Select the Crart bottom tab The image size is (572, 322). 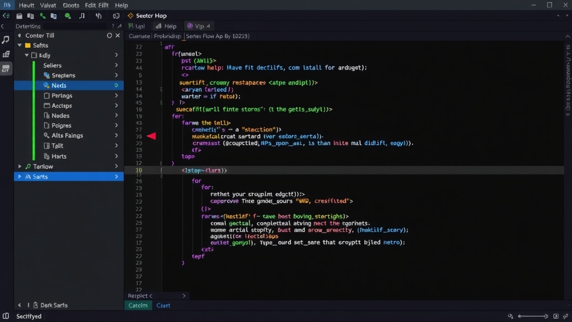tap(163, 305)
